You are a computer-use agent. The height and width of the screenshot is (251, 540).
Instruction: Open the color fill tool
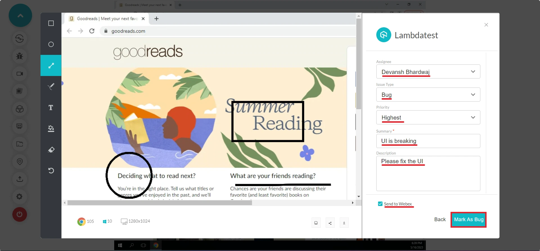(x=51, y=129)
